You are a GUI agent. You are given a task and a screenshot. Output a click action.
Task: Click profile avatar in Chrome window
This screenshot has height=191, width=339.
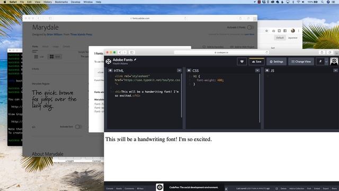[x=293, y=31]
